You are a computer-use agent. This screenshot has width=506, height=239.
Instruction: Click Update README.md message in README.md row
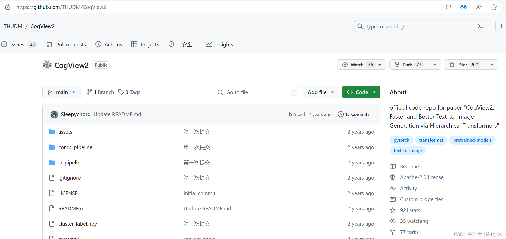[207, 209]
